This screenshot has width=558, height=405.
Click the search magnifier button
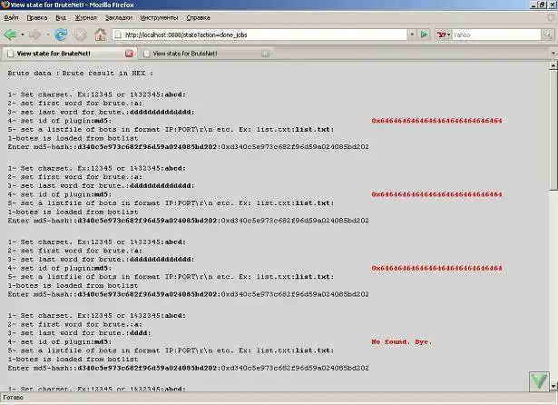(547, 35)
